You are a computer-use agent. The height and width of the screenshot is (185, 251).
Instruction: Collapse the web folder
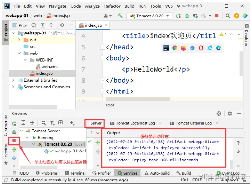[x=19, y=53]
